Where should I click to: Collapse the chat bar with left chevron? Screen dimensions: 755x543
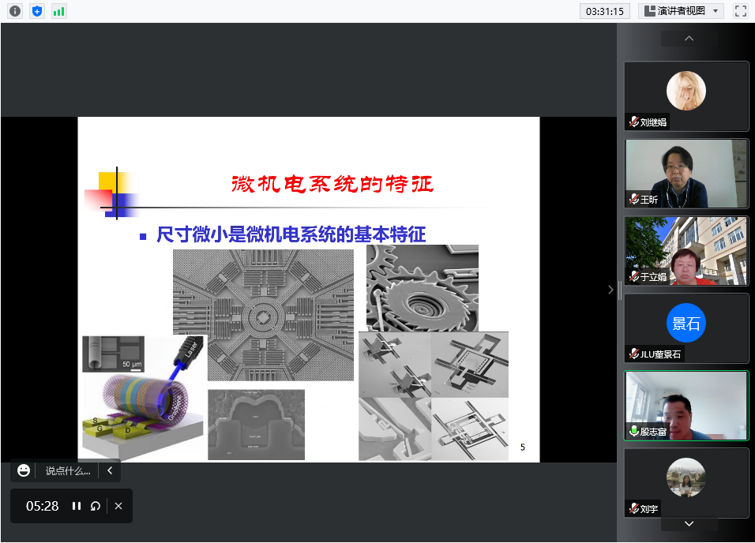pyautogui.click(x=110, y=470)
